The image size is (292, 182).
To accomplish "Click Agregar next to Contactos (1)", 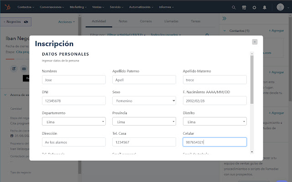I will coord(276,30).
